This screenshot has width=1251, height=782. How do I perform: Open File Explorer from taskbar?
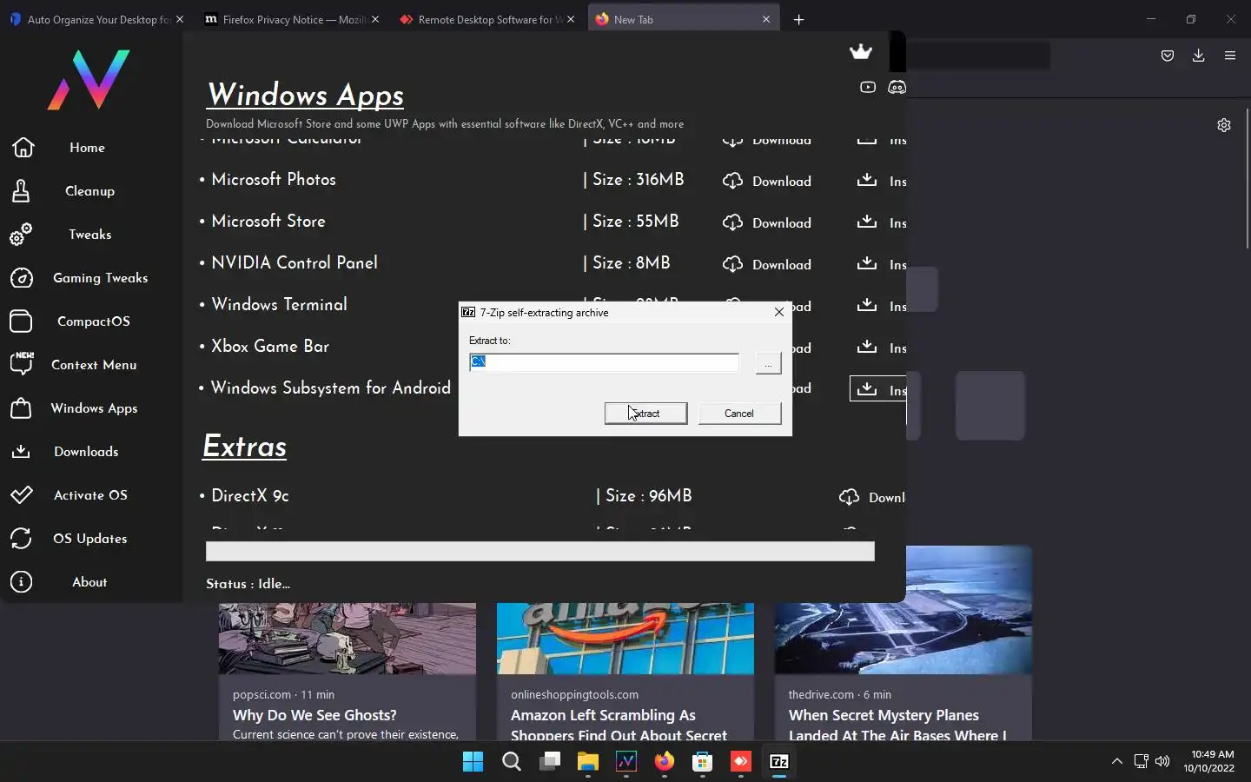tap(588, 762)
